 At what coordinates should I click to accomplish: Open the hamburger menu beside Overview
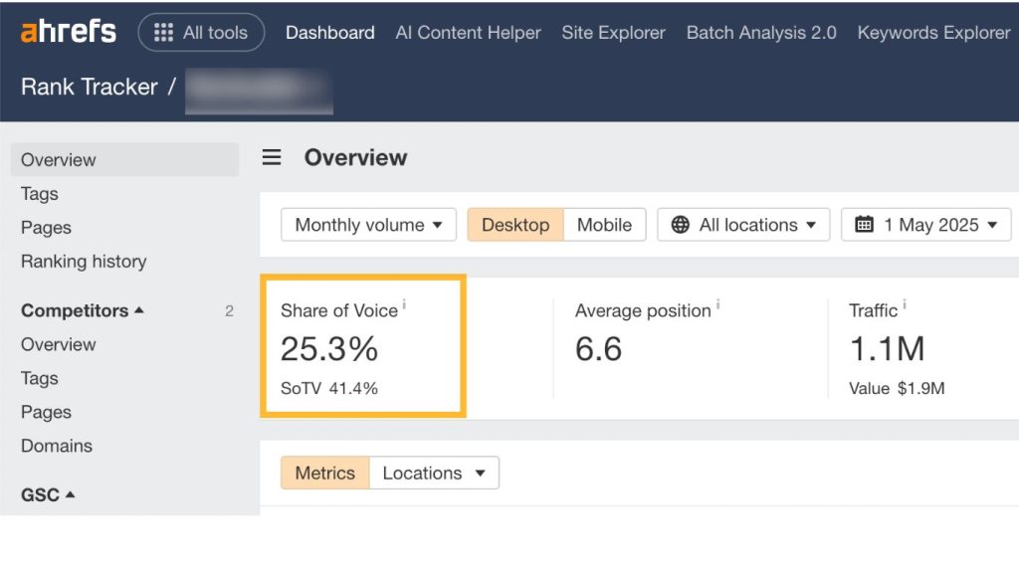point(272,157)
